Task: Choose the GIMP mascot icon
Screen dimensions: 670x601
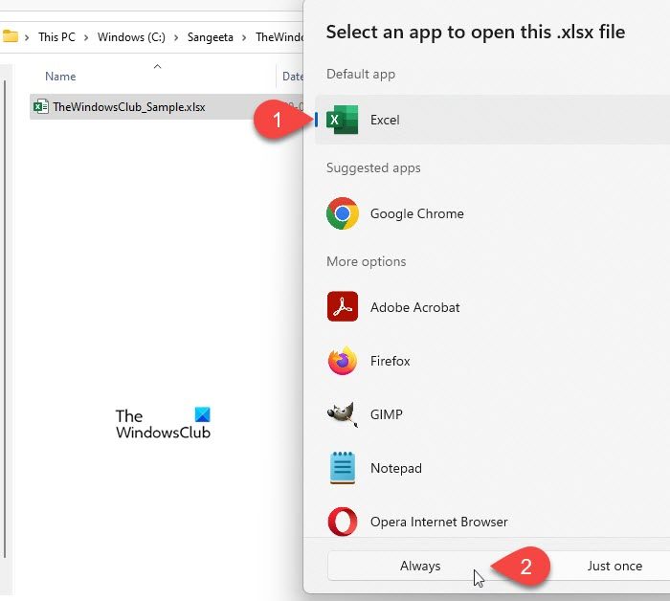Action: click(x=343, y=414)
